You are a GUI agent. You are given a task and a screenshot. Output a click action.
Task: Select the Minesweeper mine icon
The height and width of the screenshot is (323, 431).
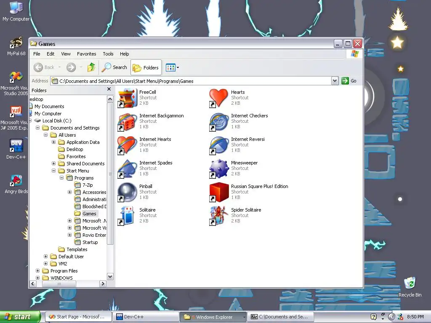pos(219,169)
